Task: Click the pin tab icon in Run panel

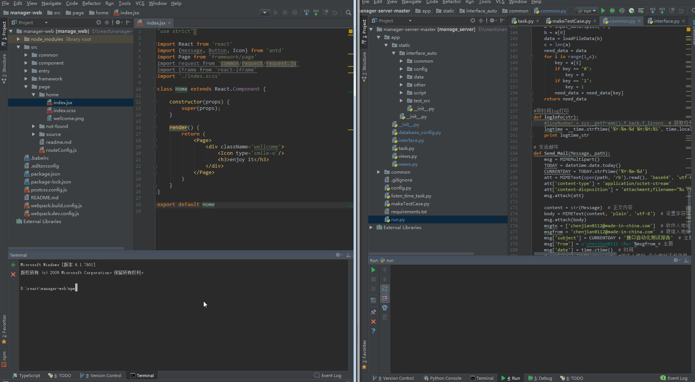Action: tap(373, 312)
